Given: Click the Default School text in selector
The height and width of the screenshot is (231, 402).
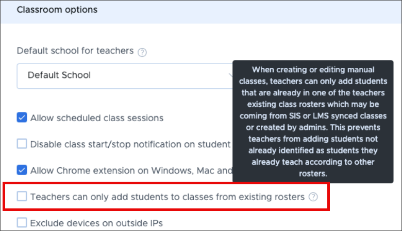Looking at the screenshot, I should point(59,75).
